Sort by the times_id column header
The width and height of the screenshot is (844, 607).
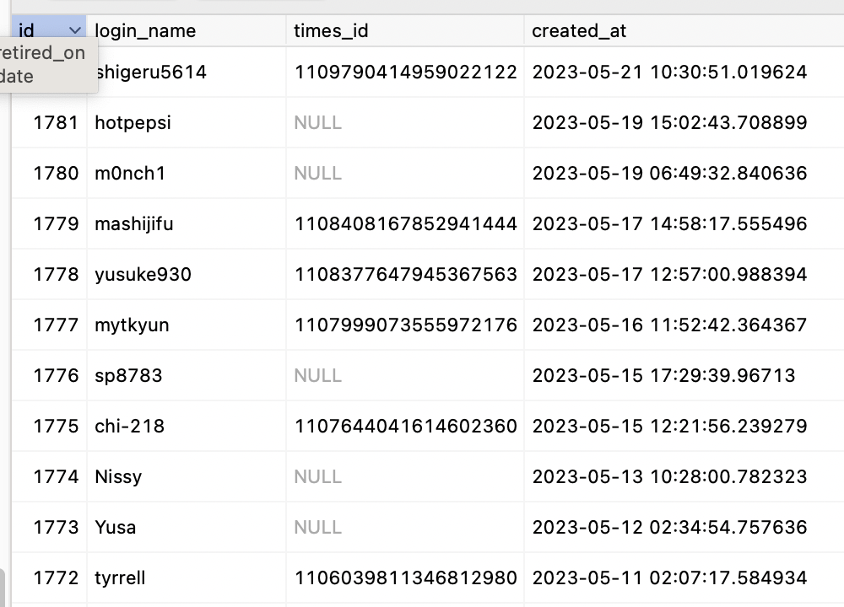[321, 30]
